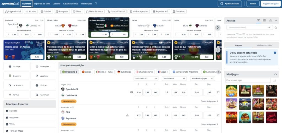Open Fut. Virtual quick link tile
The height and width of the screenshot is (133, 282).
43,94
